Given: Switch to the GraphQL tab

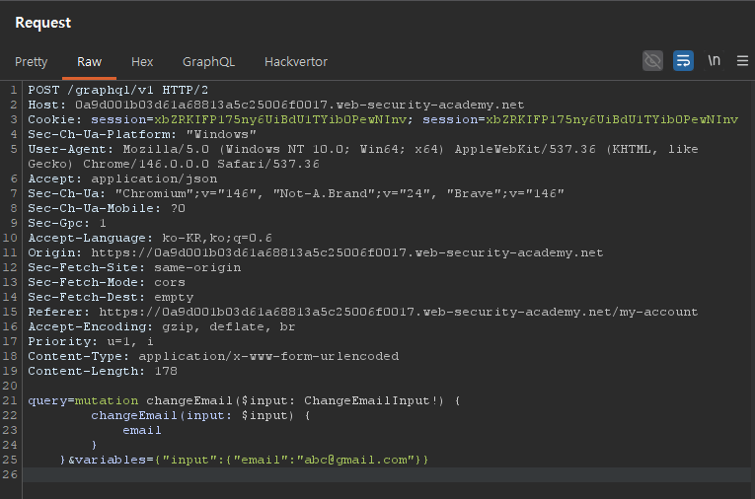Looking at the screenshot, I should [x=208, y=61].
